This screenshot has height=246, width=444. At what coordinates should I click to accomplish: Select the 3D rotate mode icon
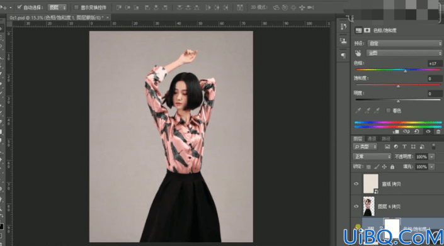(x=276, y=8)
